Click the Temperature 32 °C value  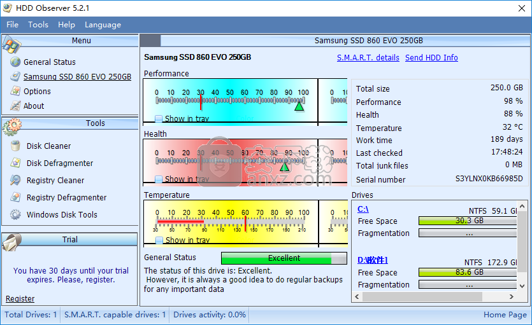click(513, 127)
